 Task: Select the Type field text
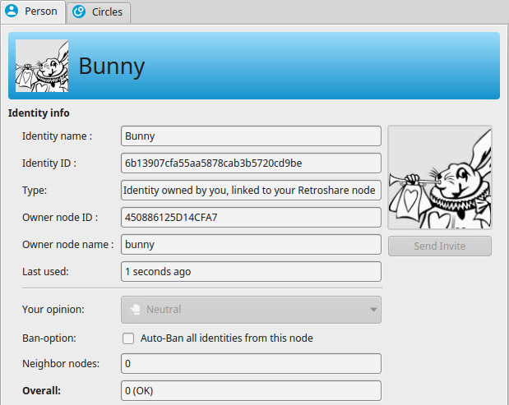(x=251, y=190)
